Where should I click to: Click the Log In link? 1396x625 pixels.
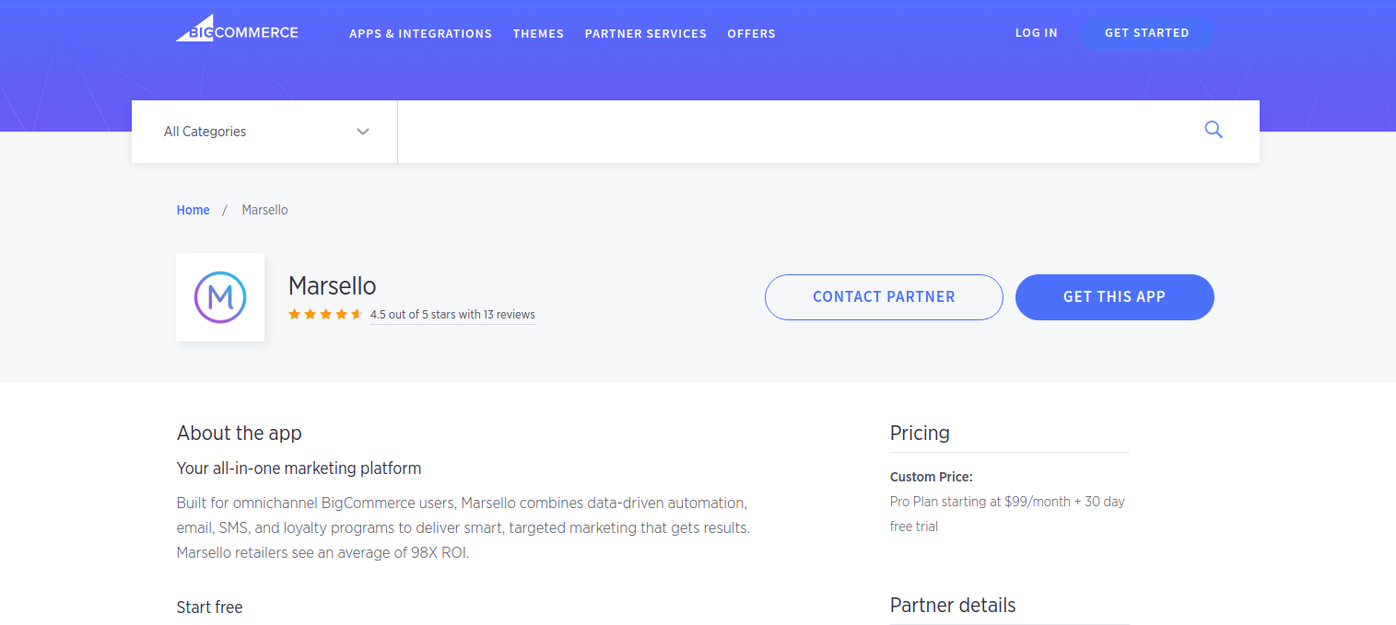[1037, 32]
